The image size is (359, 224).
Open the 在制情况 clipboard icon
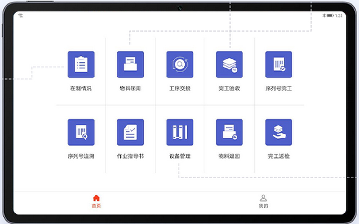[x=81, y=64]
